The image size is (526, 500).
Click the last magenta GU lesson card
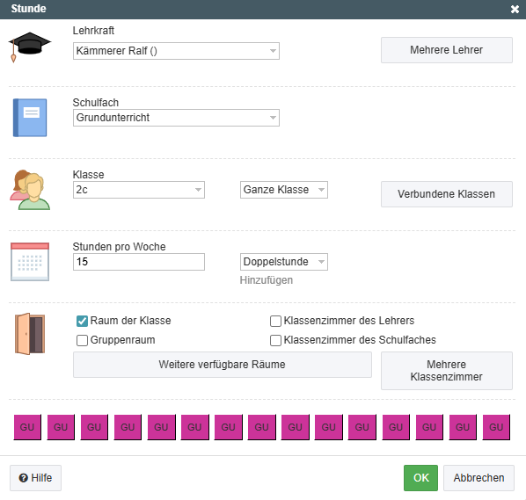click(496, 427)
